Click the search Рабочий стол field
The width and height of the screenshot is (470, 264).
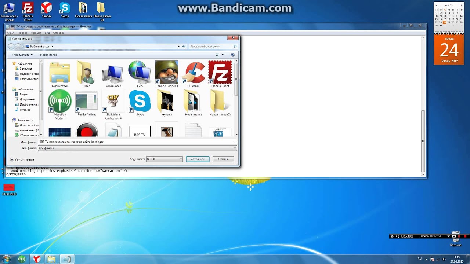214,47
